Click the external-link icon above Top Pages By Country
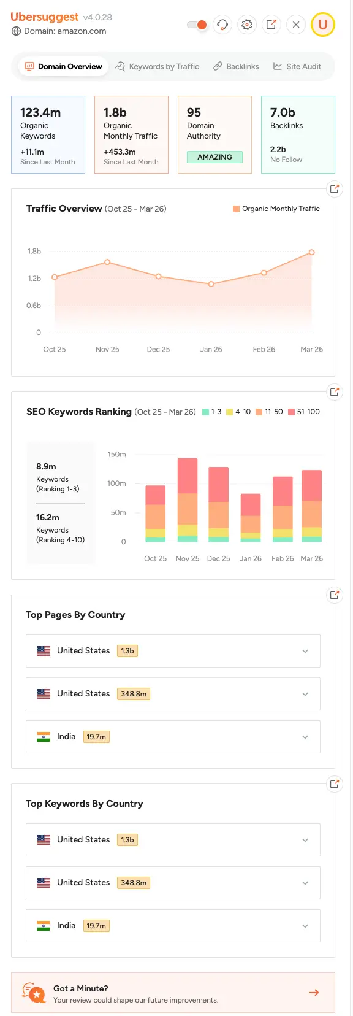This screenshot has width=353, height=1016. coord(334,595)
